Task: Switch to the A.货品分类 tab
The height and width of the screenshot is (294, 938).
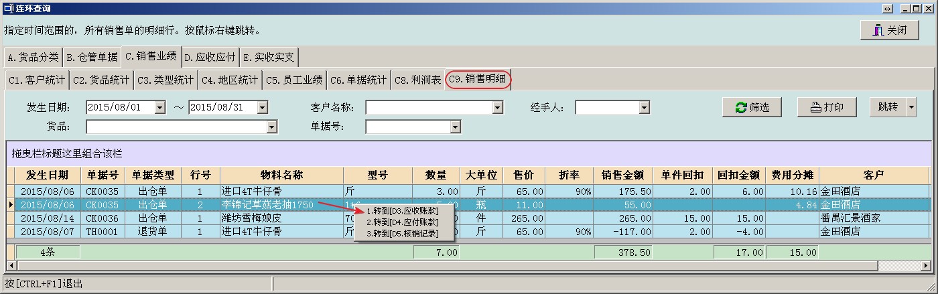Action: click(x=33, y=57)
